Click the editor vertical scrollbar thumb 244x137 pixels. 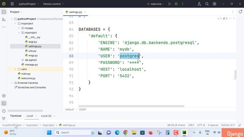click(235, 75)
